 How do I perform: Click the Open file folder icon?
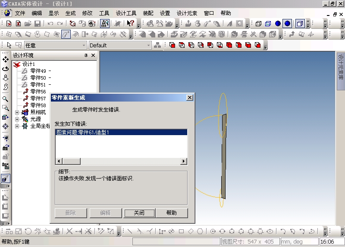tap(28, 24)
